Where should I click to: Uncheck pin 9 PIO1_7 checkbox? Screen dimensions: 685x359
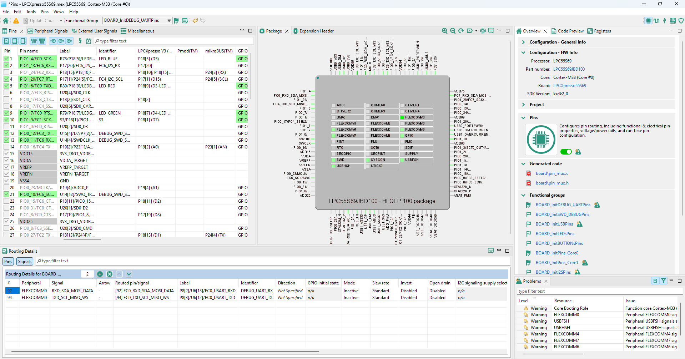tap(6, 113)
